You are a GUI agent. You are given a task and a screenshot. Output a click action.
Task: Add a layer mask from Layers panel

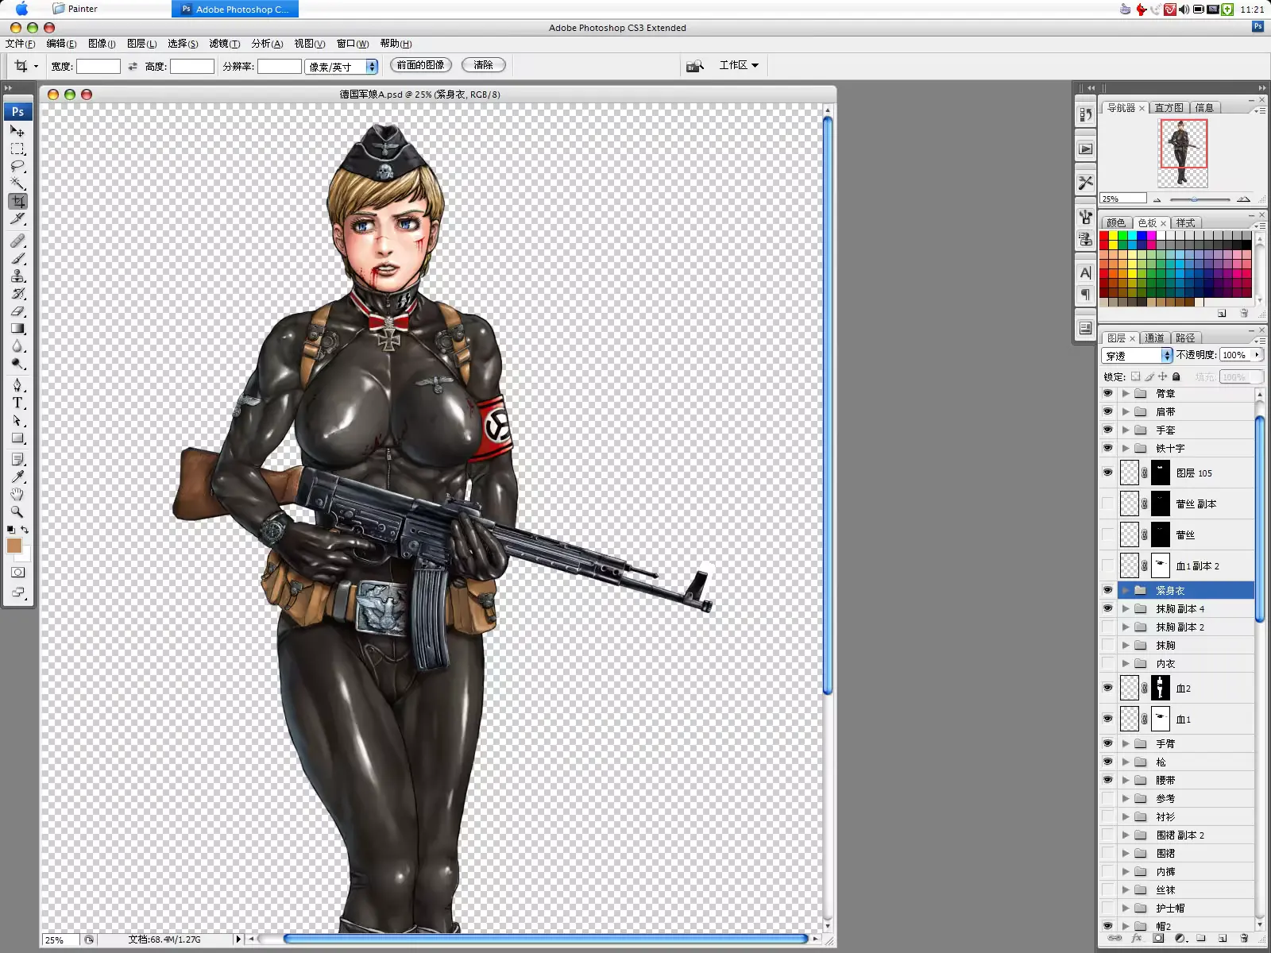click(x=1158, y=938)
